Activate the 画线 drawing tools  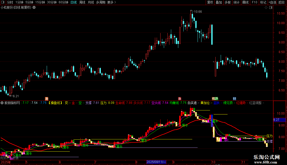[245, 2]
